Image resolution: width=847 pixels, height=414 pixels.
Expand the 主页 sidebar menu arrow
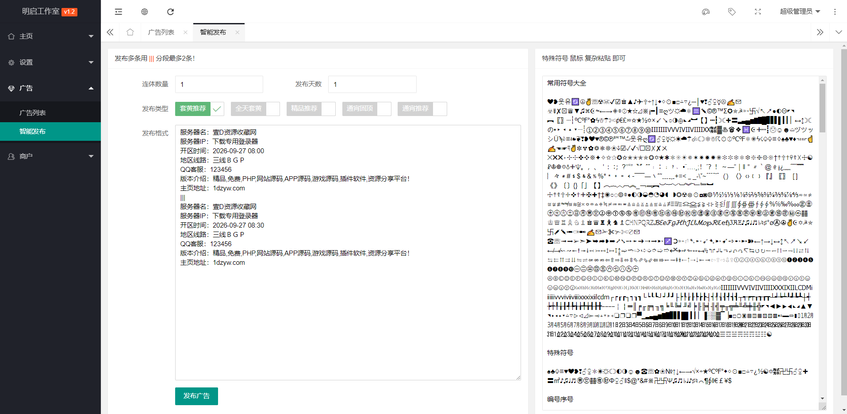(x=91, y=36)
